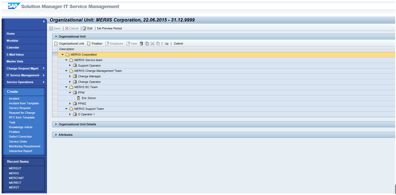This screenshot has width=396, height=195.
Task: Open E-Mail Inbox in the navigation menu
Action: click(x=15, y=55)
